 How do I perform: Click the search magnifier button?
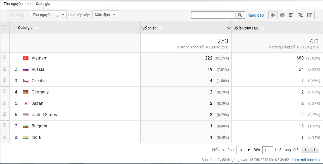(240, 15)
